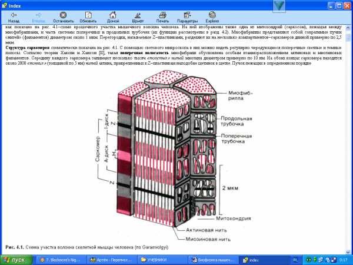Switch to the Blackmore's Night taskbar window
The height and width of the screenshot is (265, 353).
60,260
